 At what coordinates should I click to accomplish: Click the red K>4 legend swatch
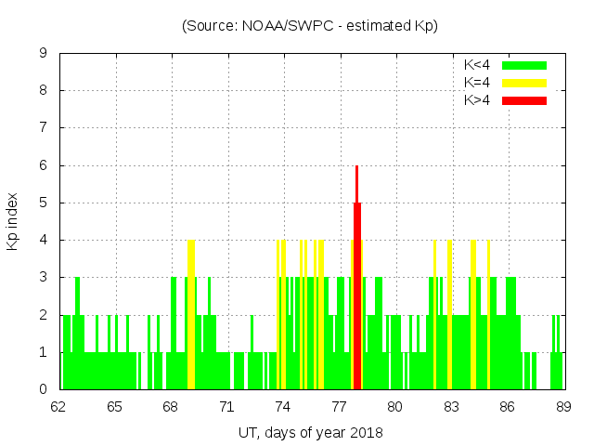[524, 100]
